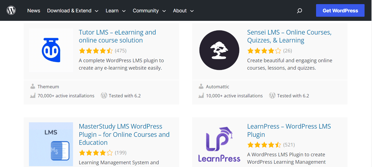Viewport: 372px width, 167px height.
Task: Click the star rating for LearnPress
Action: coord(264,145)
